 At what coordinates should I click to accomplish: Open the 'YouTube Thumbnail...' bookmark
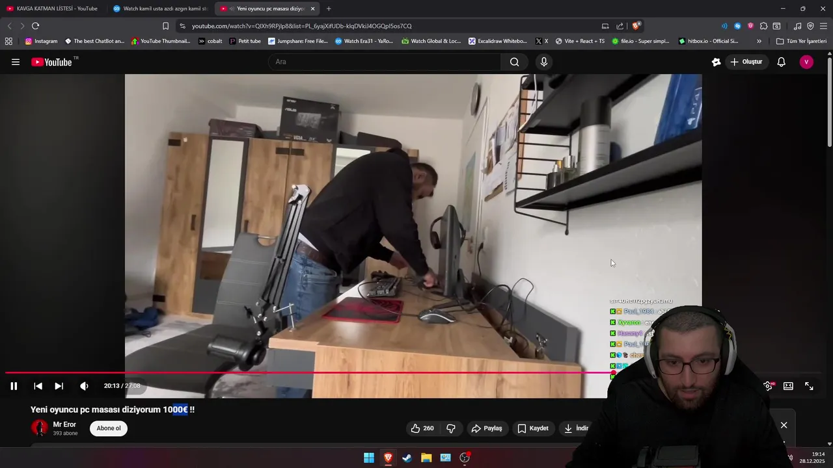coord(161,41)
